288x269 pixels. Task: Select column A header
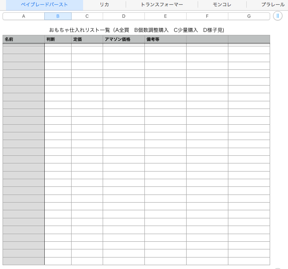23,16
